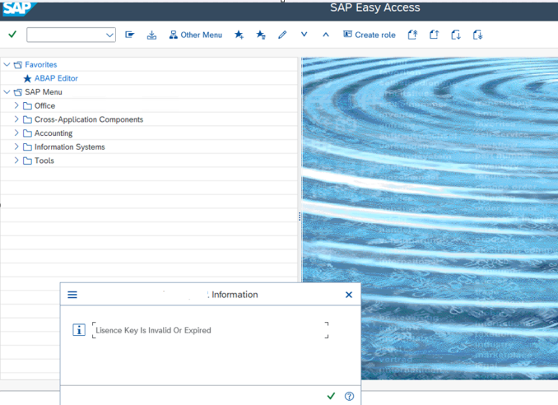Click the Create role button
Image resolution: width=558 pixels, height=405 pixels.
pyautogui.click(x=369, y=35)
